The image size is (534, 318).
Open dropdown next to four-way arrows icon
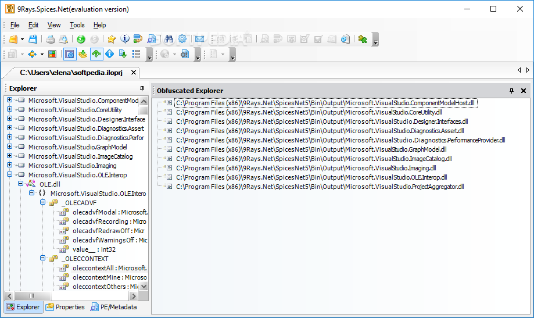(42, 54)
